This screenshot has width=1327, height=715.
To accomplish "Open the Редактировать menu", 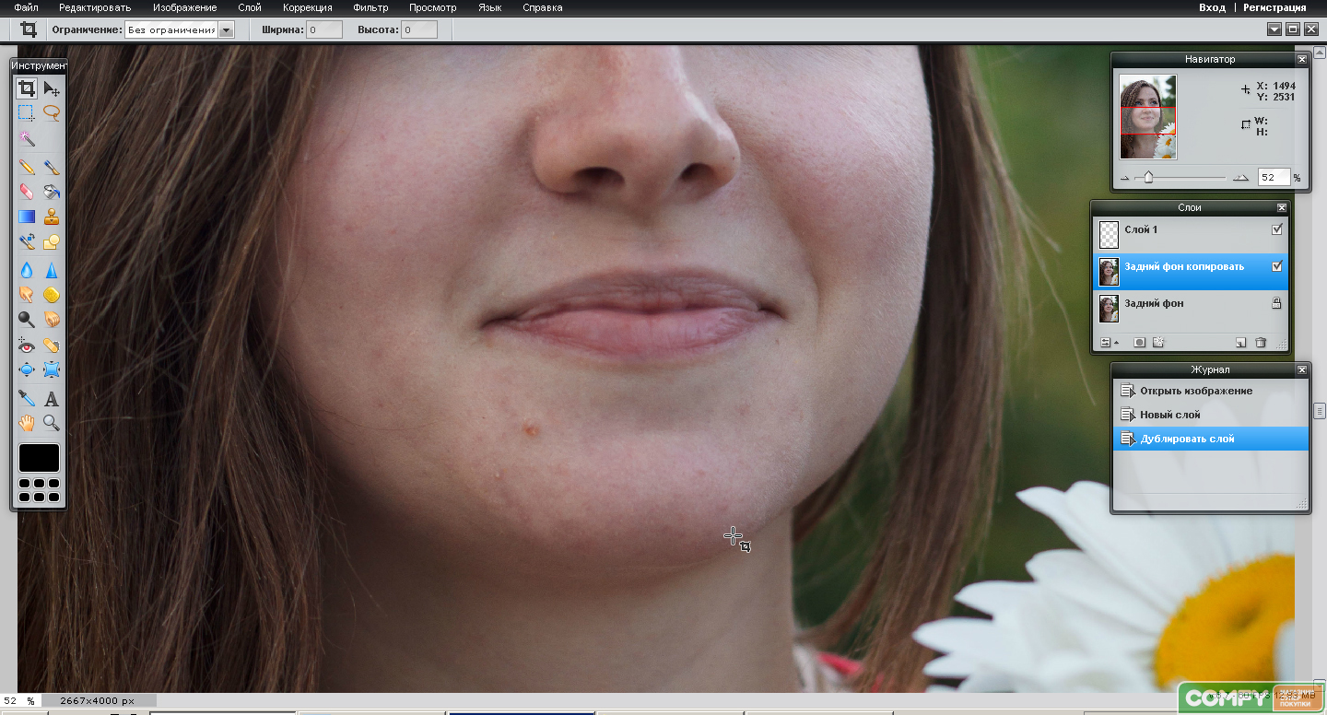I will pyautogui.click(x=95, y=7).
